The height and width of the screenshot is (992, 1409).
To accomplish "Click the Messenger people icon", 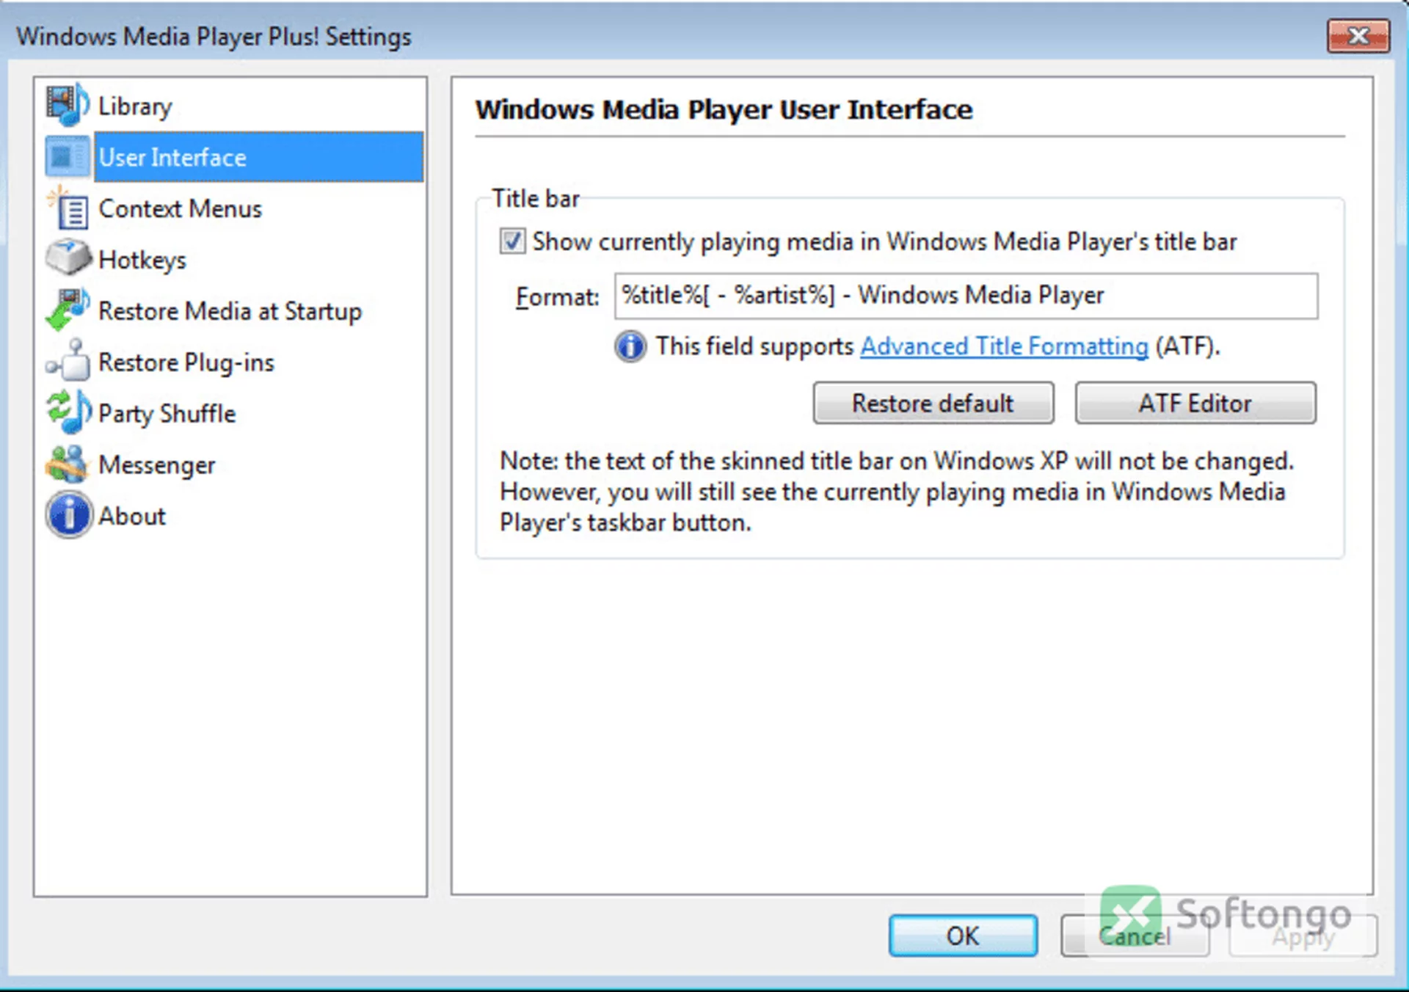I will coord(68,464).
